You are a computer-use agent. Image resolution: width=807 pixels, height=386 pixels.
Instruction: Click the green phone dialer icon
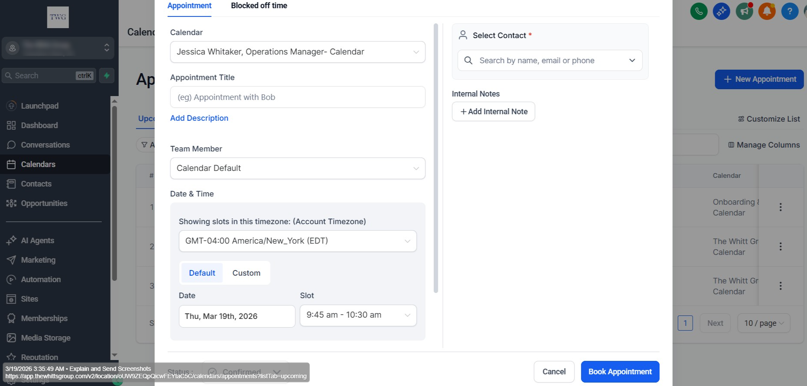pos(699,11)
